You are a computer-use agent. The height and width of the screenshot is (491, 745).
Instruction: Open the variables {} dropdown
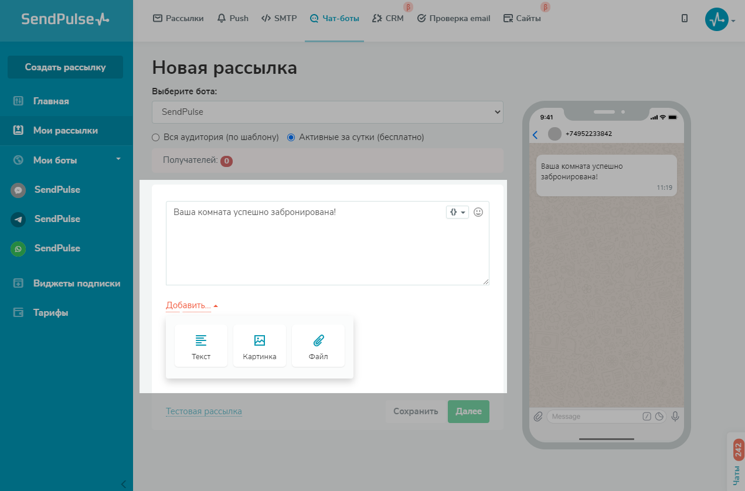457,212
